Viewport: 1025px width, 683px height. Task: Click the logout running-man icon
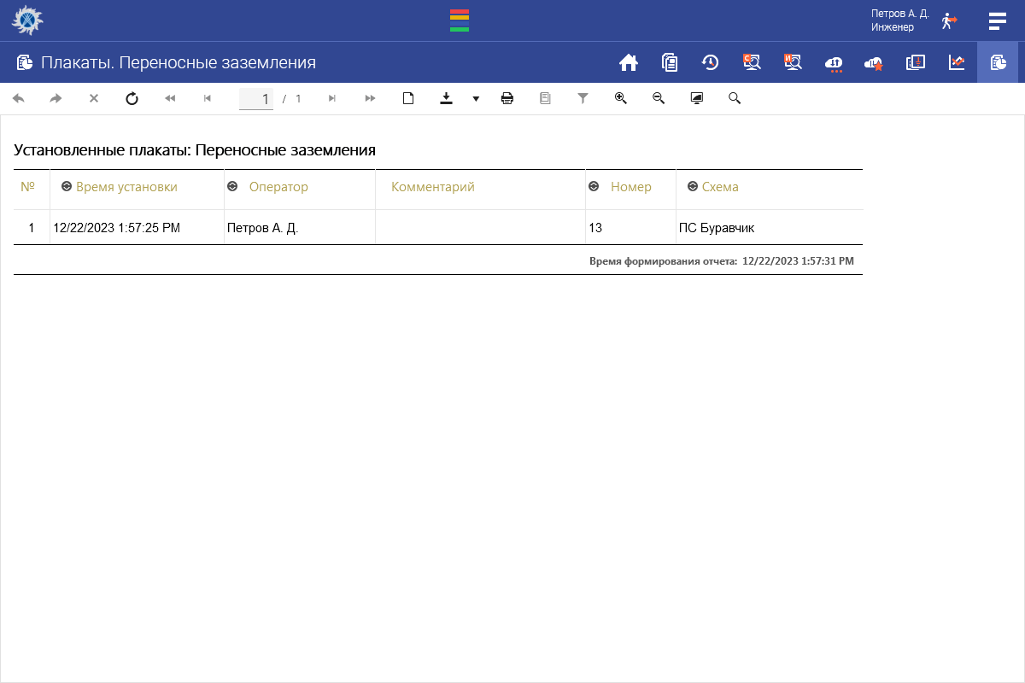(948, 20)
